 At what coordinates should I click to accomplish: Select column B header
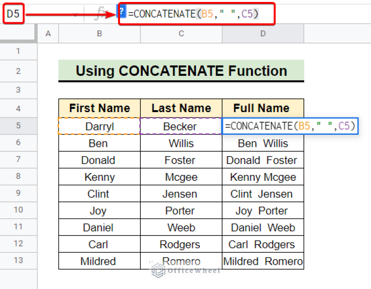[99, 33]
